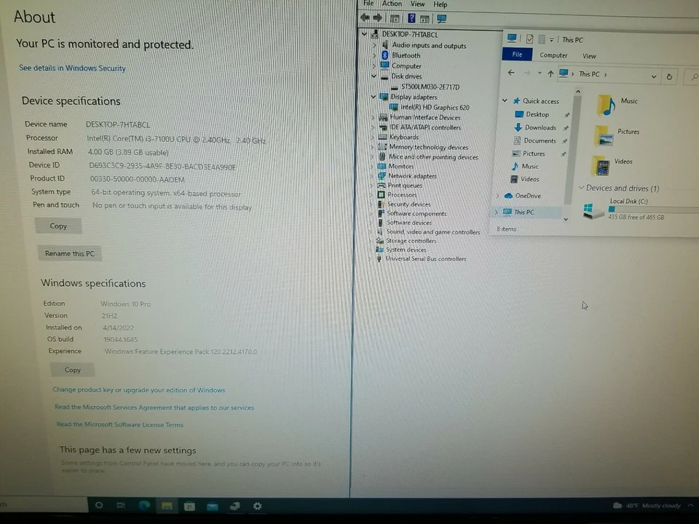
Task: Open the Action menu in Device Manager
Action: [x=392, y=4]
